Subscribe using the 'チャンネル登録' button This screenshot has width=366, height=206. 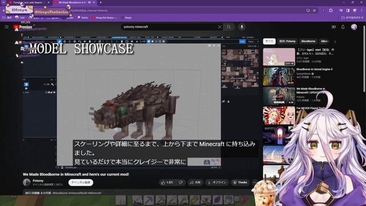click(81, 183)
